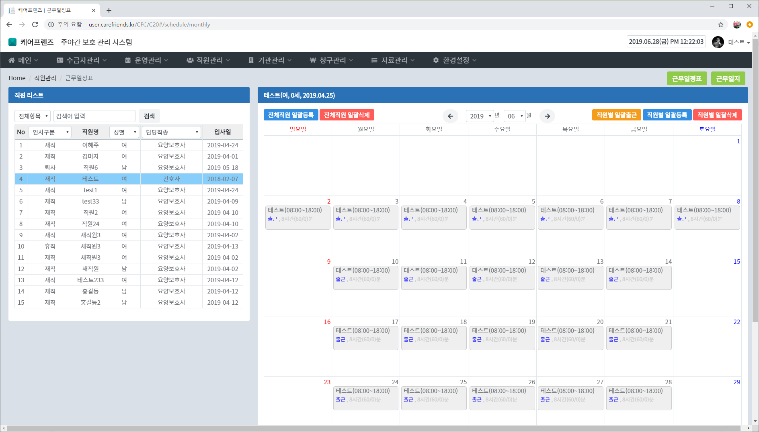
Task: Open the 2019 year dropdown
Action: 480,116
